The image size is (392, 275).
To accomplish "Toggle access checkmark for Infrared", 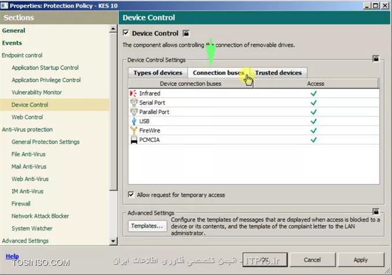I will (x=313, y=93).
